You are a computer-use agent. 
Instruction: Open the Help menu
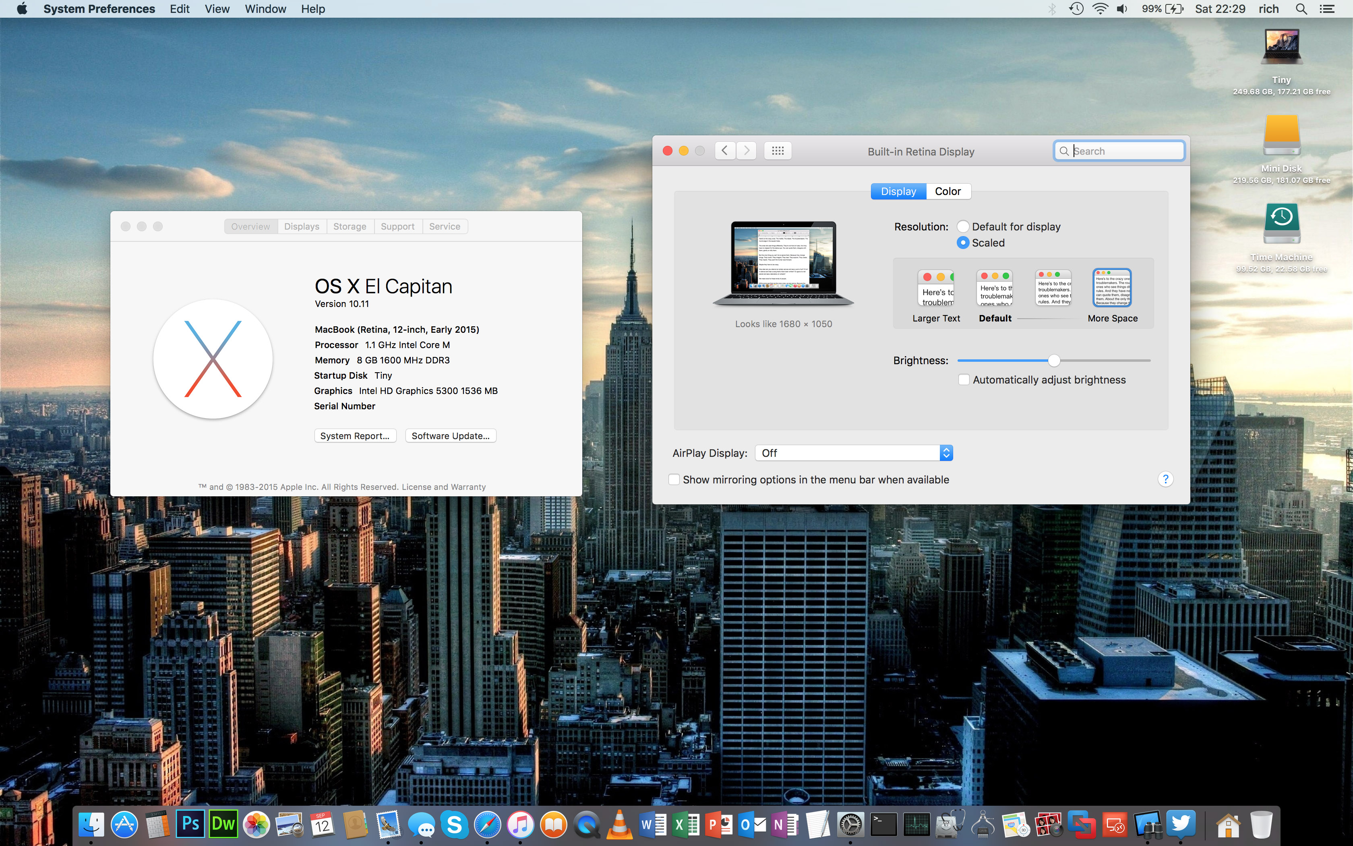pyautogui.click(x=312, y=9)
